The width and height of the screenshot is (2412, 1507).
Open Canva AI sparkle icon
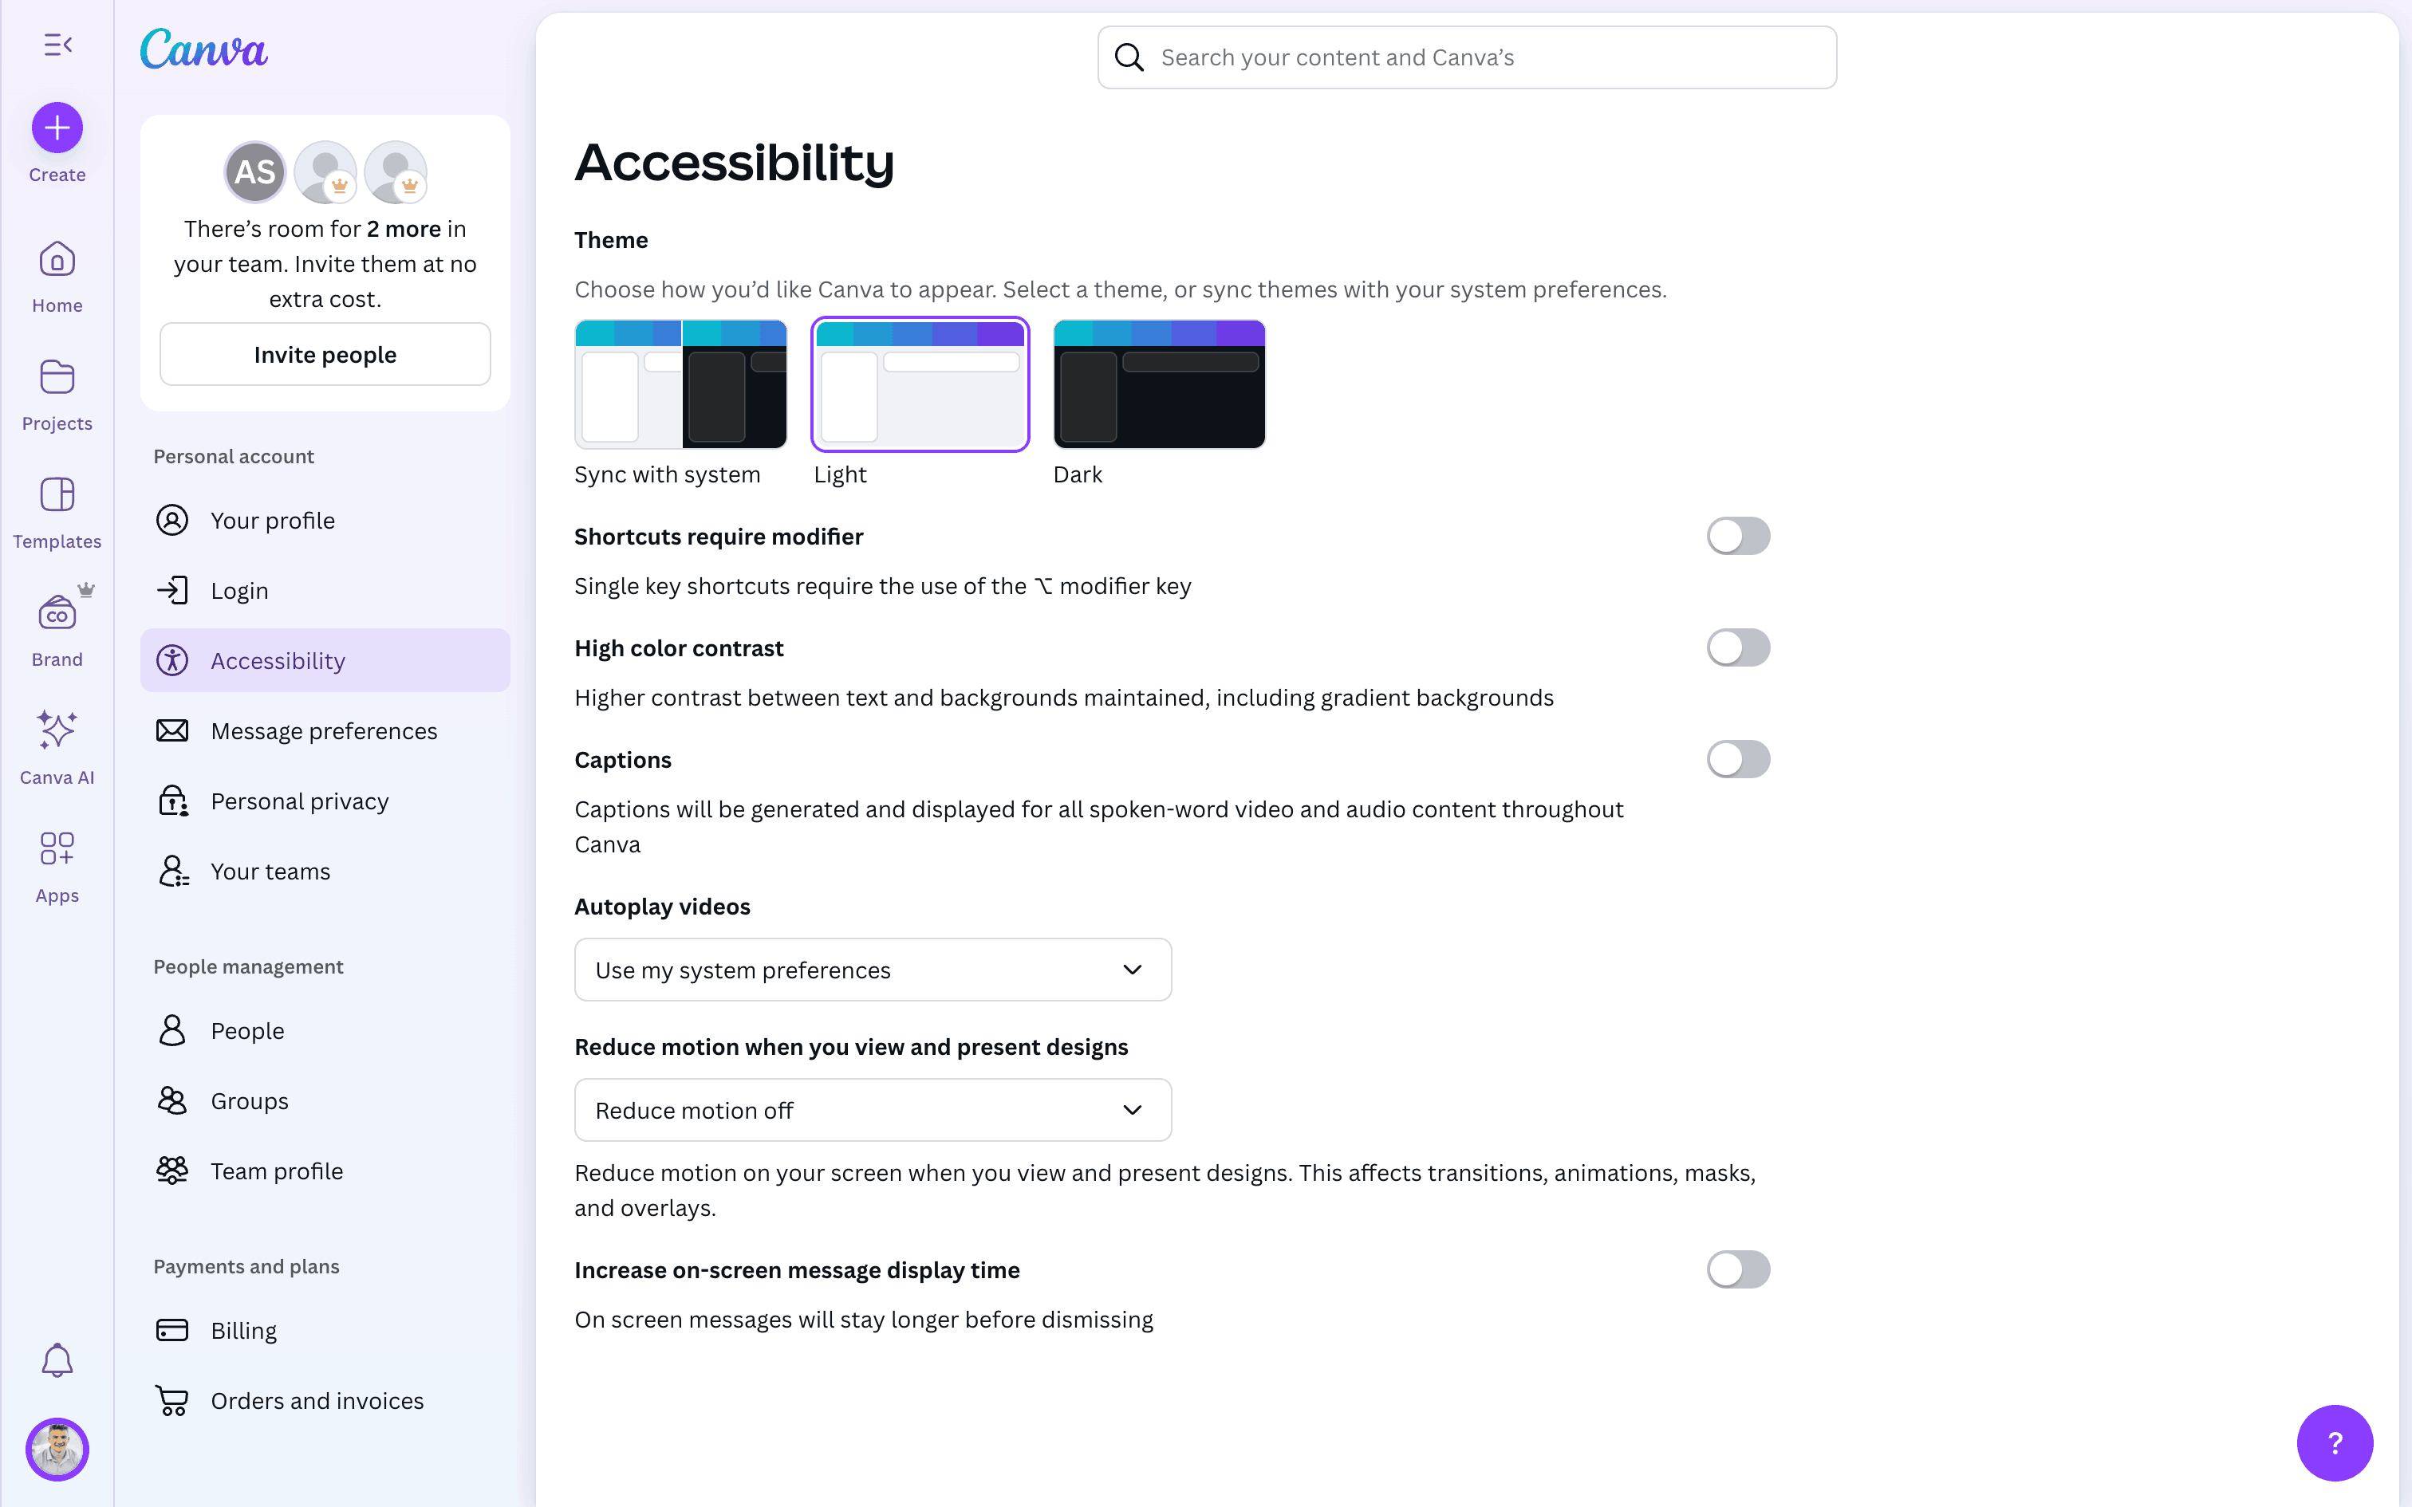(x=57, y=730)
